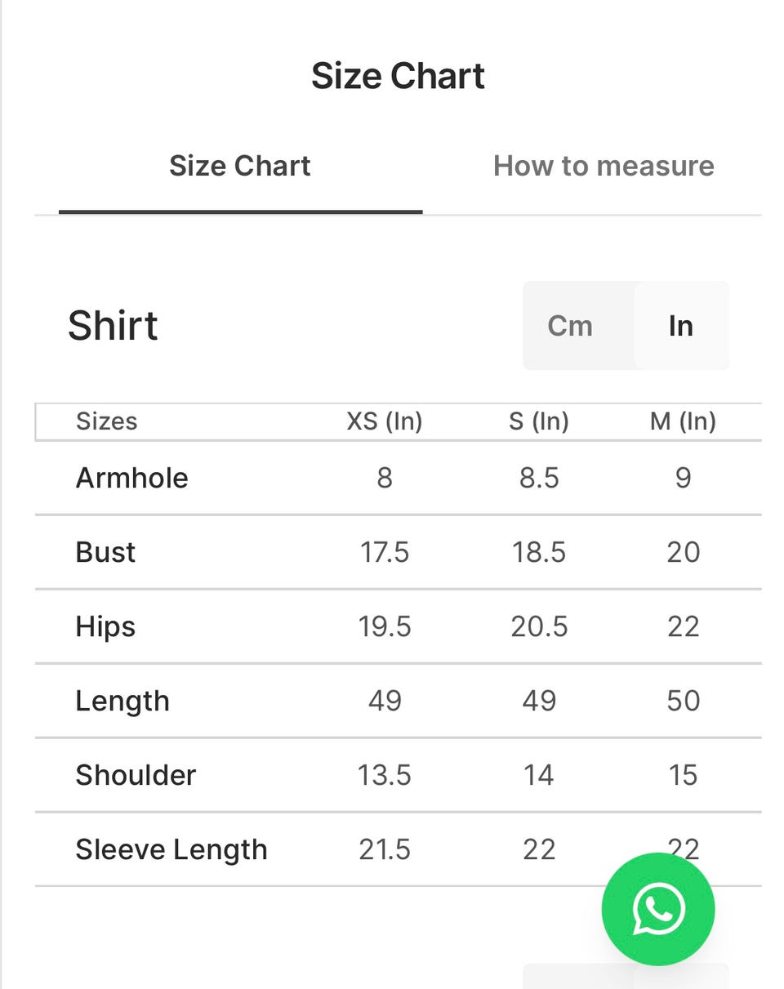Switch units to In
This screenshot has width=784, height=989.
click(x=681, y=326)
